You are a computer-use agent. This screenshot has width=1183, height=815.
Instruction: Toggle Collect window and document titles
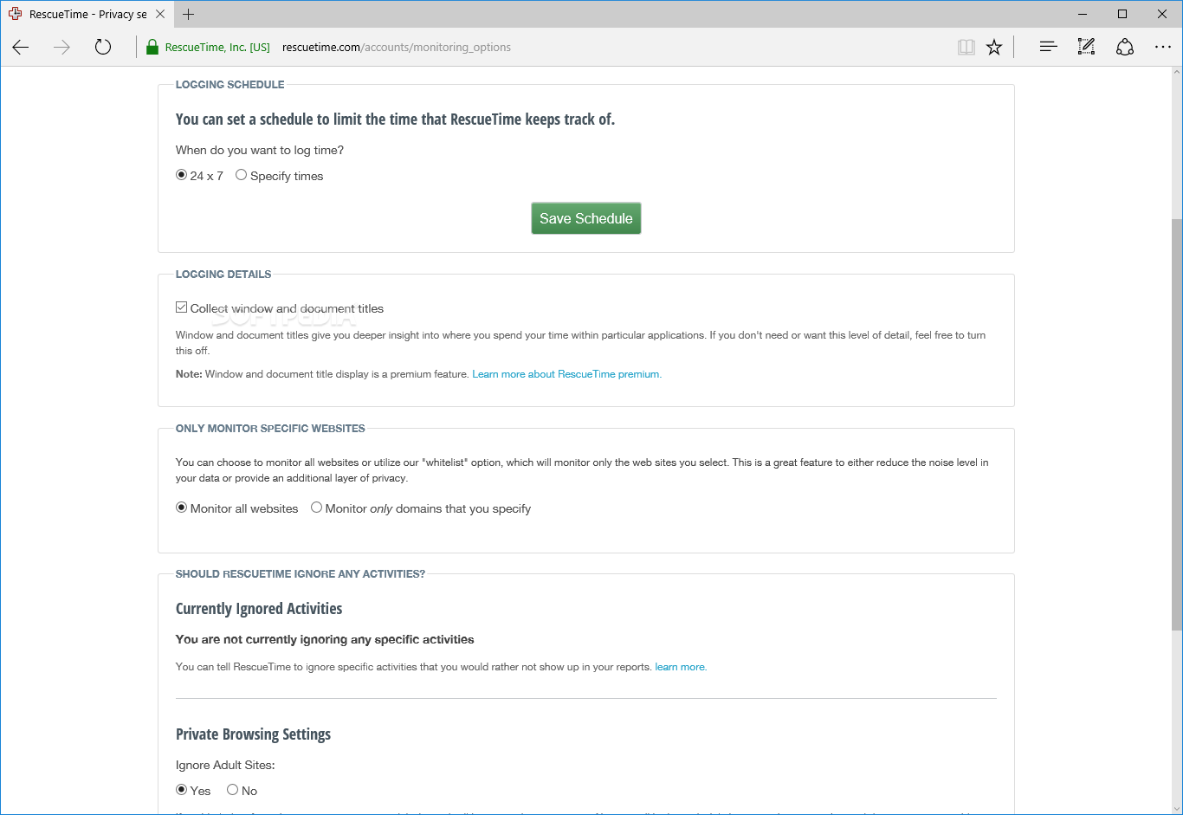pyautogui.click(x=181, y=307)
